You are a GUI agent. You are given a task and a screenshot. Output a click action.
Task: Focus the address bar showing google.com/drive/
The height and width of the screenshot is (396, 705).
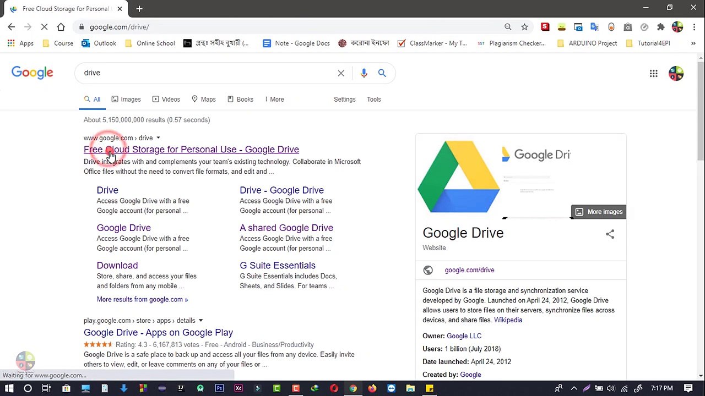pos(292,27)
